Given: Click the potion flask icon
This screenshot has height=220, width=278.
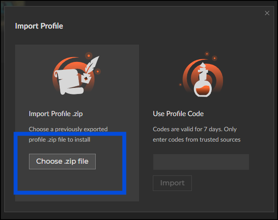Looking at the screenshot, I should pyautogui.click(x=202, y=75).
